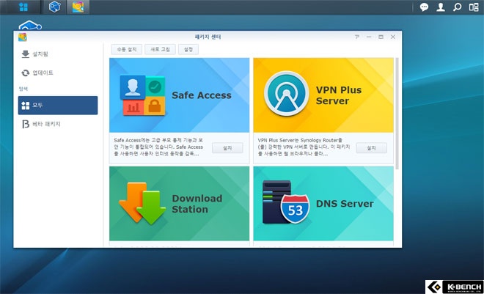Viewport: 484px width, 294px height.
Task: Click the 수동 설치 button
Action: (127, 49)
